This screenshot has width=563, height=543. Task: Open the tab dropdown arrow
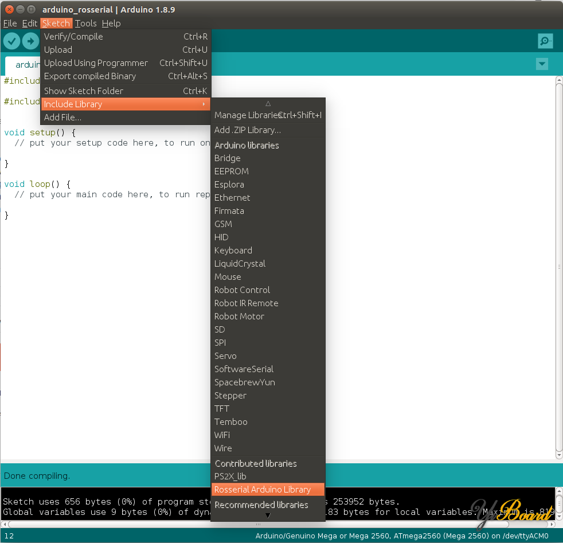(x=542, y=64)
